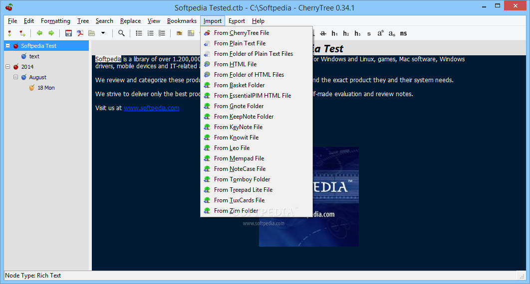Image resolution: width=530 pixels, height=284 pixels.
Task: Save the document with the floppy icon
Action: [x=68, y=33]
